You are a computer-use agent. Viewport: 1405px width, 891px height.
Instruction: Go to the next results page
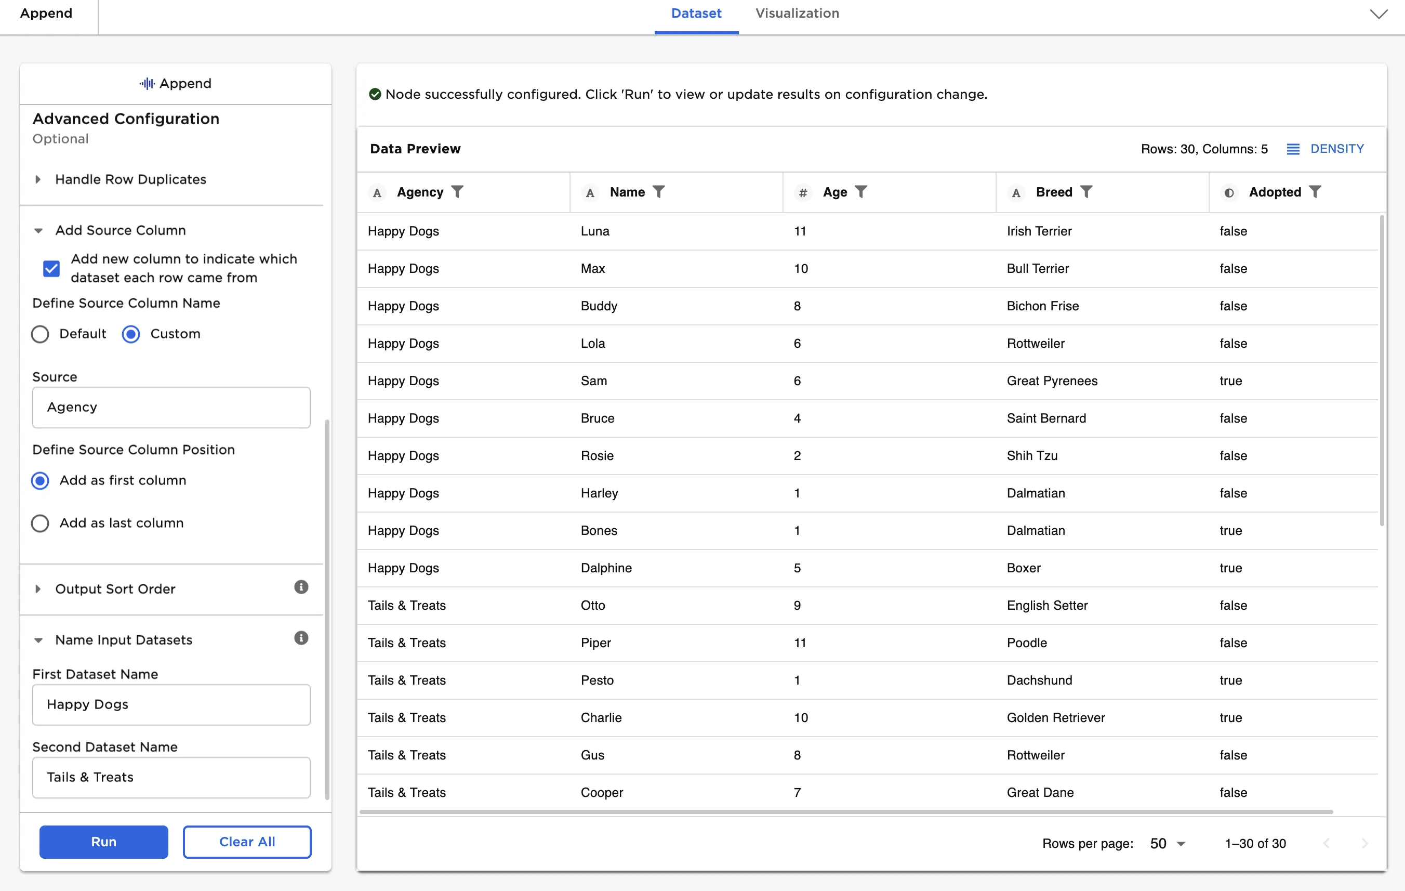click(x=1365, y=843)
